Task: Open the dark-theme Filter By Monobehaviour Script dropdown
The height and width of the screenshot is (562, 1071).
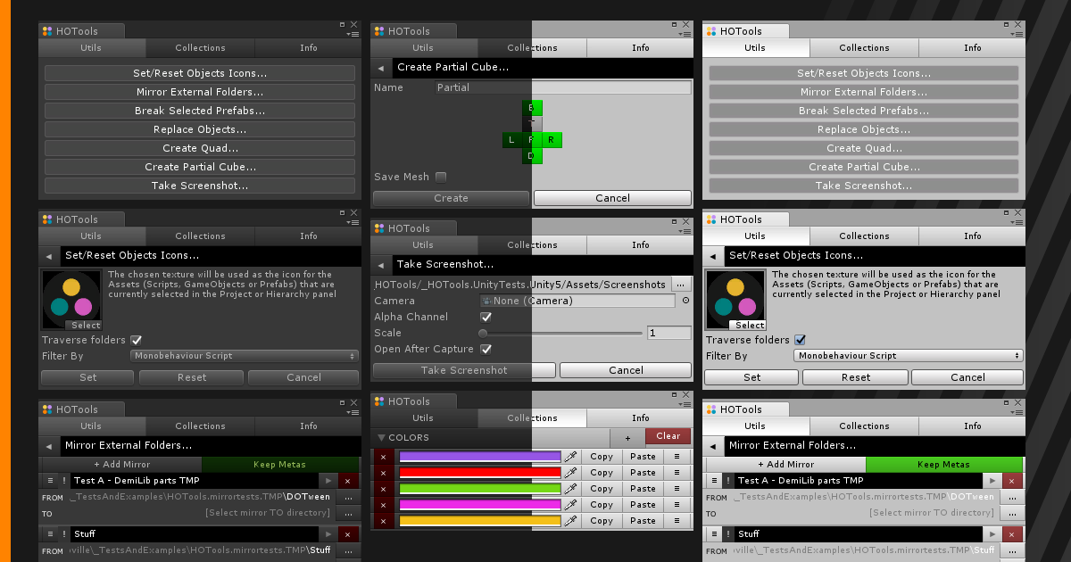Action: (245, 356)
